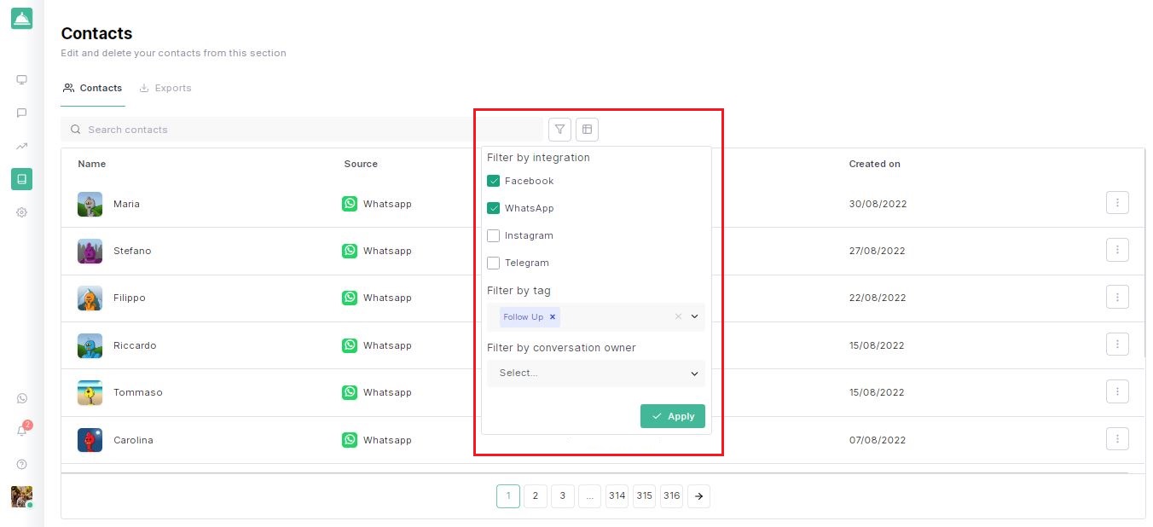Open the three-dot menu for Maria

(1117, 203)
